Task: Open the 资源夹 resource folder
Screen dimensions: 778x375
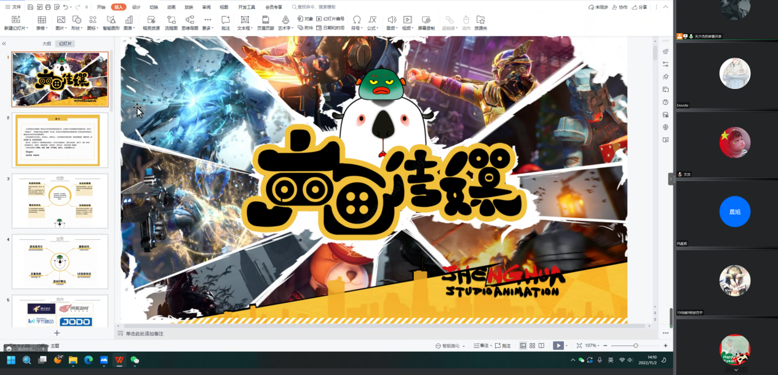Action: point(480,23)
